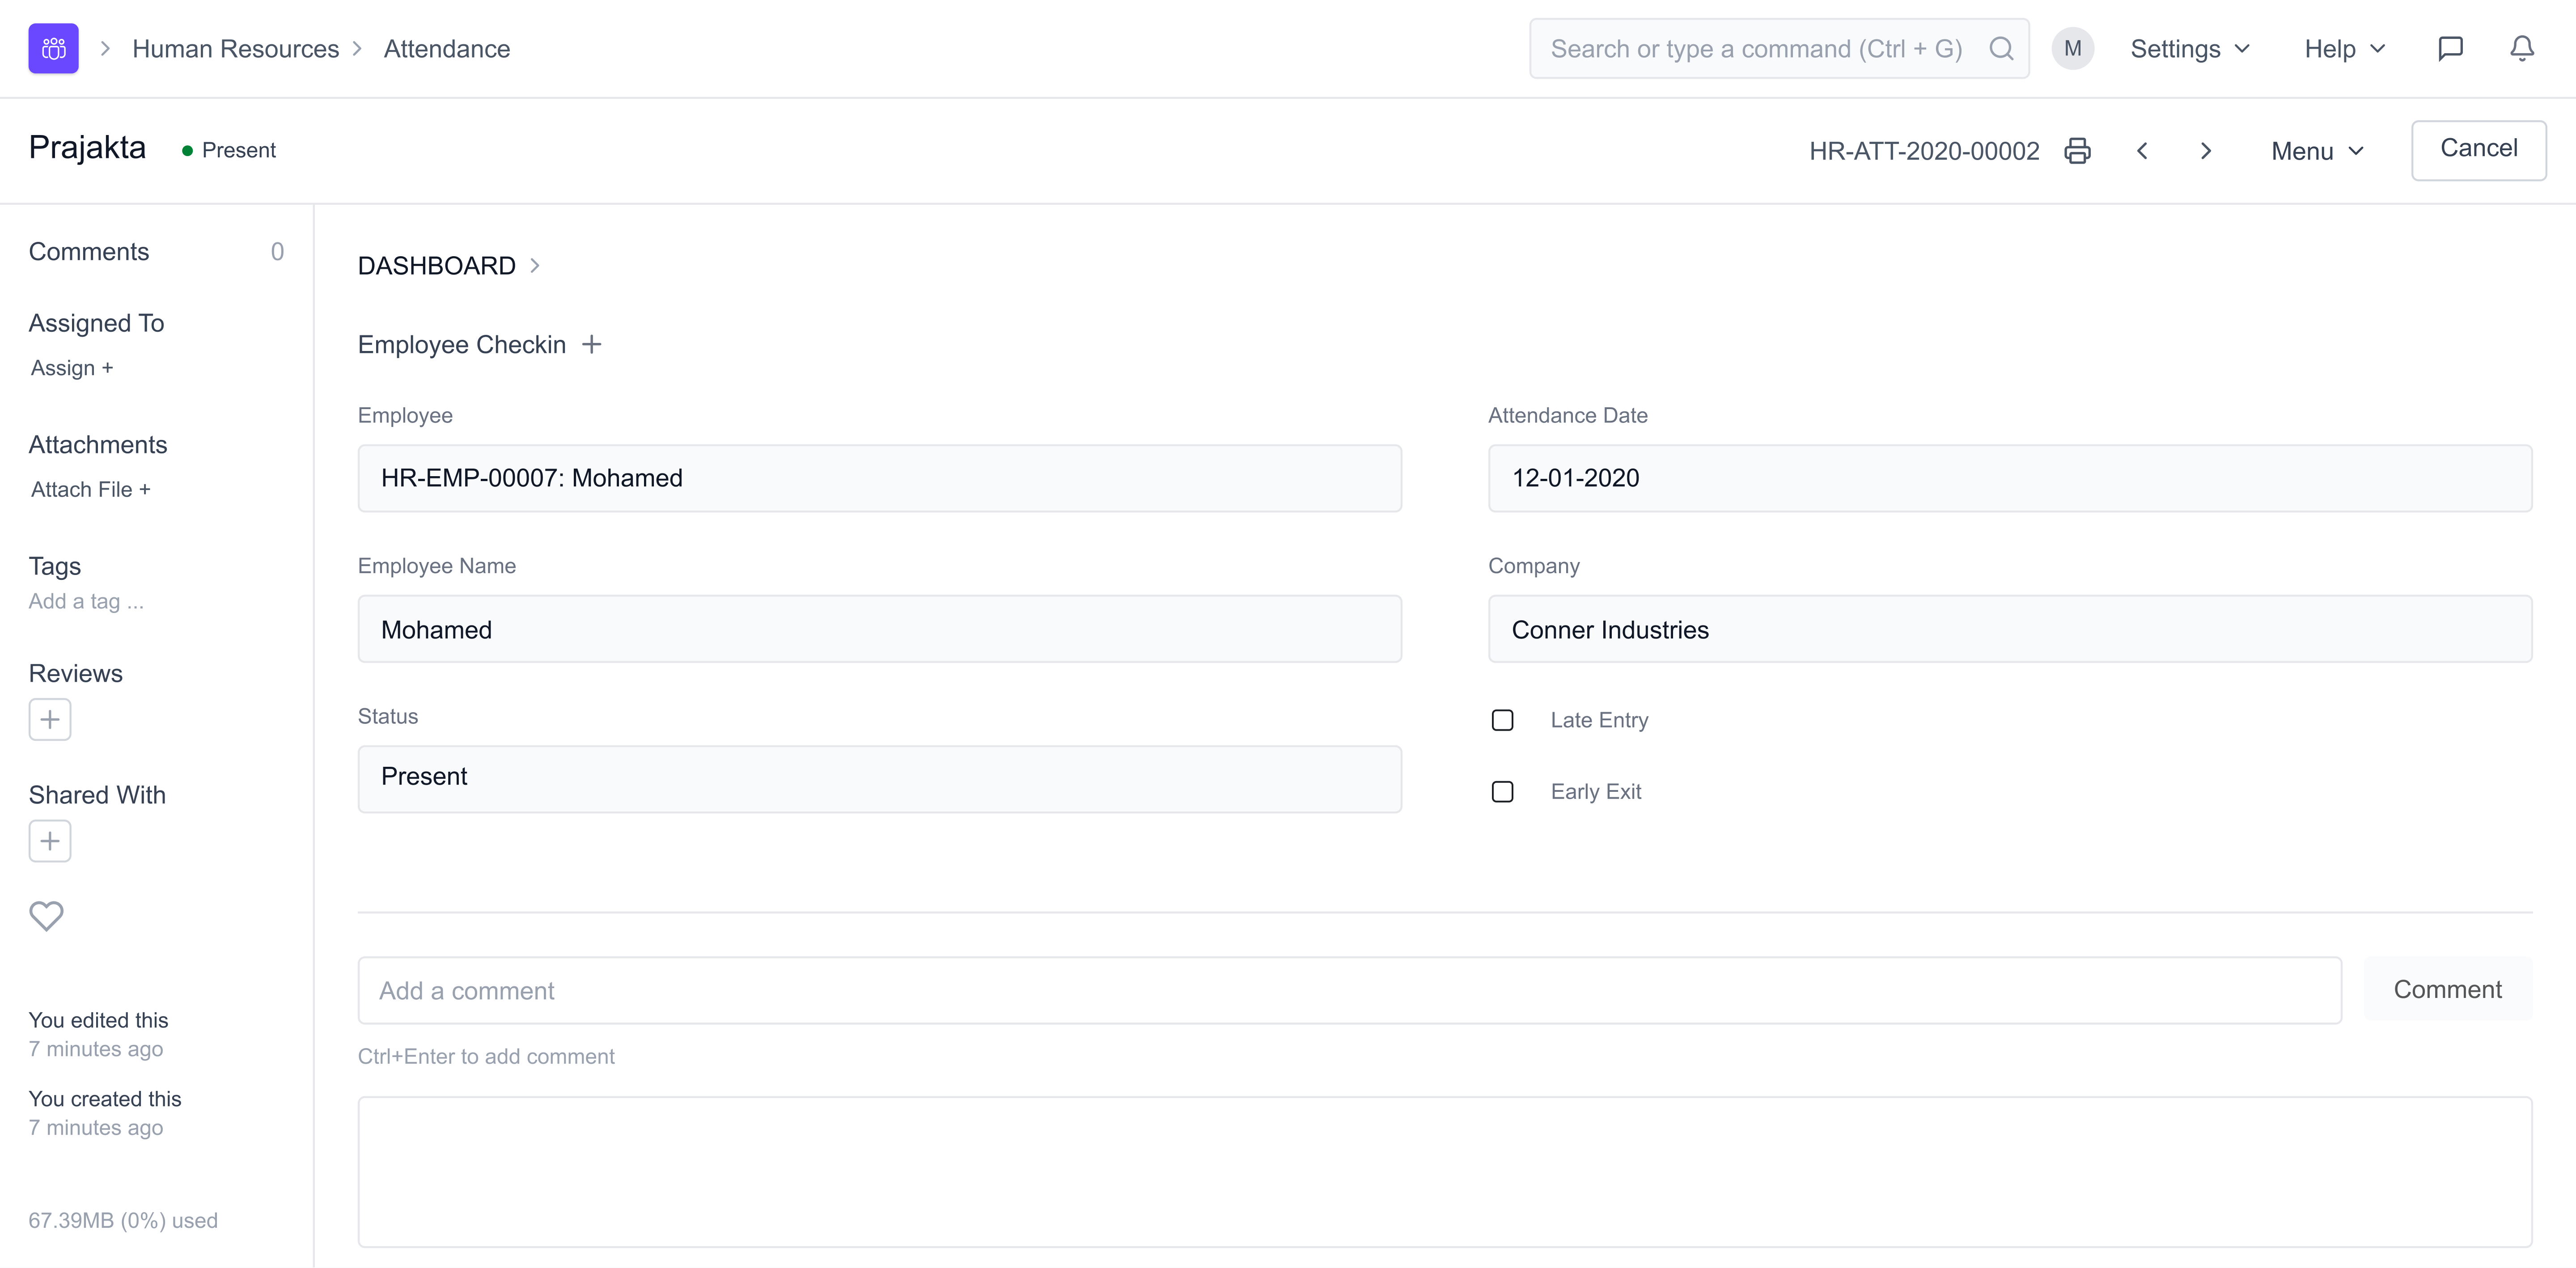Click the Add a comment field
Screen dimensions: 2576x1268
pos(1349,990)
